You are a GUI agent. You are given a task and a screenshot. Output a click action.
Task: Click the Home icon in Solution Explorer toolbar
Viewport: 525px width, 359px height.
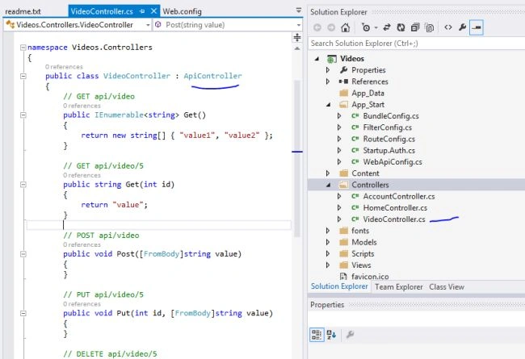[x=345, y=27]
